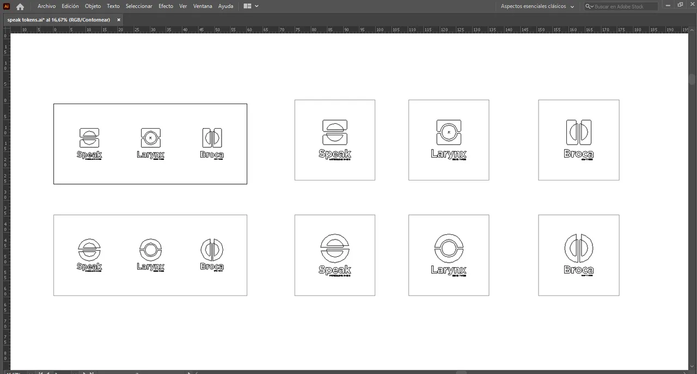This screenshot has height=374, width=697.
Task: Open the Efecto menu
Action: (x=166, y=6)
